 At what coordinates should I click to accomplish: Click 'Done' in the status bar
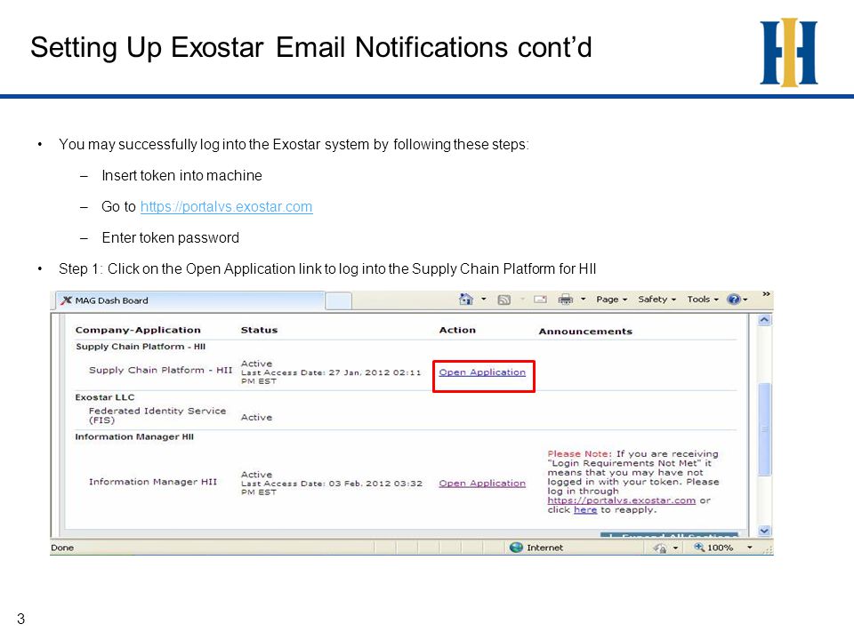(x=62, y=548)
